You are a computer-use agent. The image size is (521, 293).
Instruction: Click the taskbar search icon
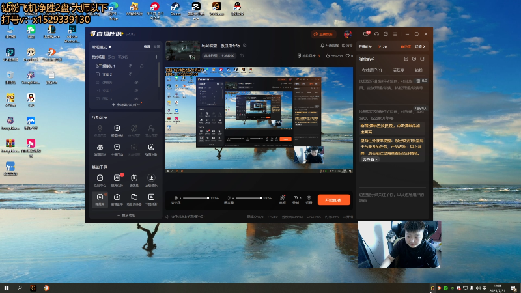[20, 288]
